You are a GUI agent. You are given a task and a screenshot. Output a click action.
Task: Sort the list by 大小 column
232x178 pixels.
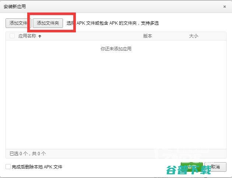(193, 36)
